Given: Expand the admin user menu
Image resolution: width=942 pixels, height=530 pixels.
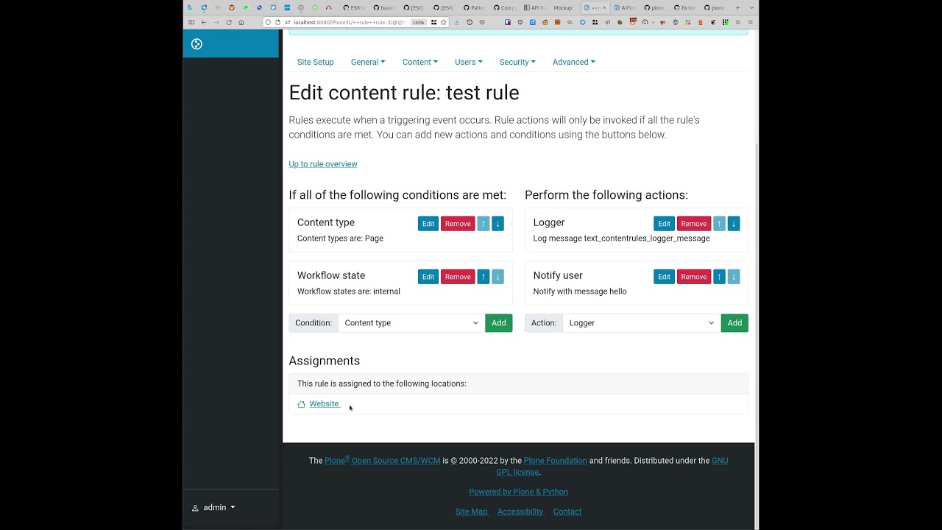Looking at the screenshot, I should tap(213, 507).
